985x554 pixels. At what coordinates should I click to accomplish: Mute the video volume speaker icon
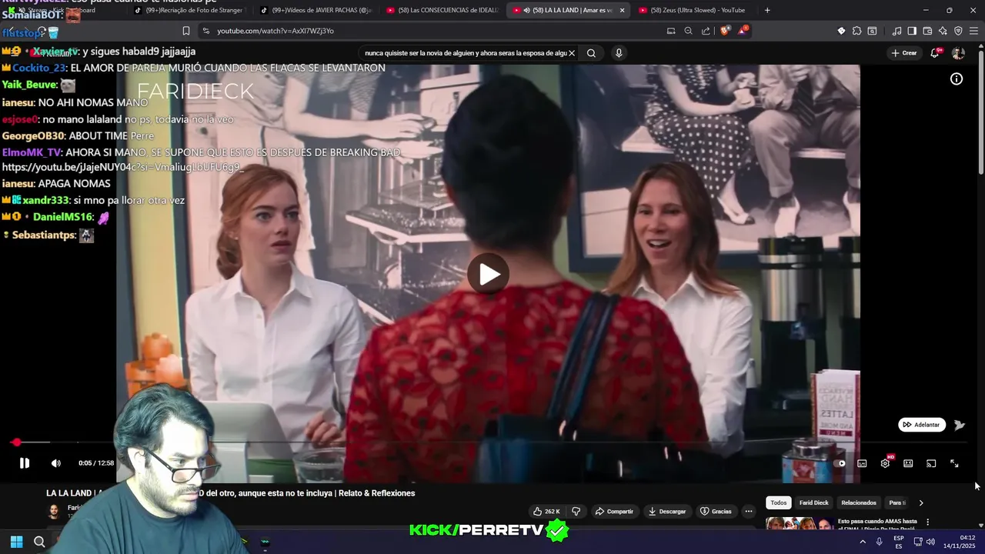[x=55, y=463]
